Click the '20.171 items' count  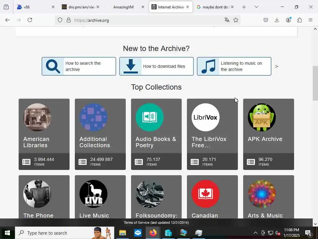(x=209, y=162)
